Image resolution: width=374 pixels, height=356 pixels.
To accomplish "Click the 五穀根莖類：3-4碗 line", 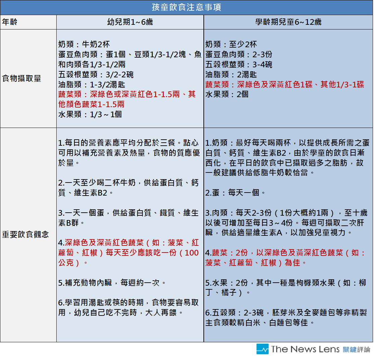I will click(x=239, y=64).
